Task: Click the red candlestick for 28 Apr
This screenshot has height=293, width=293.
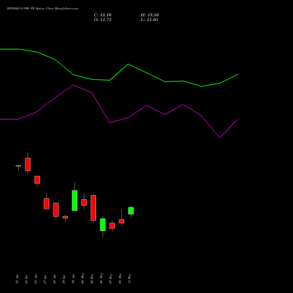Action: pos(56,210)
